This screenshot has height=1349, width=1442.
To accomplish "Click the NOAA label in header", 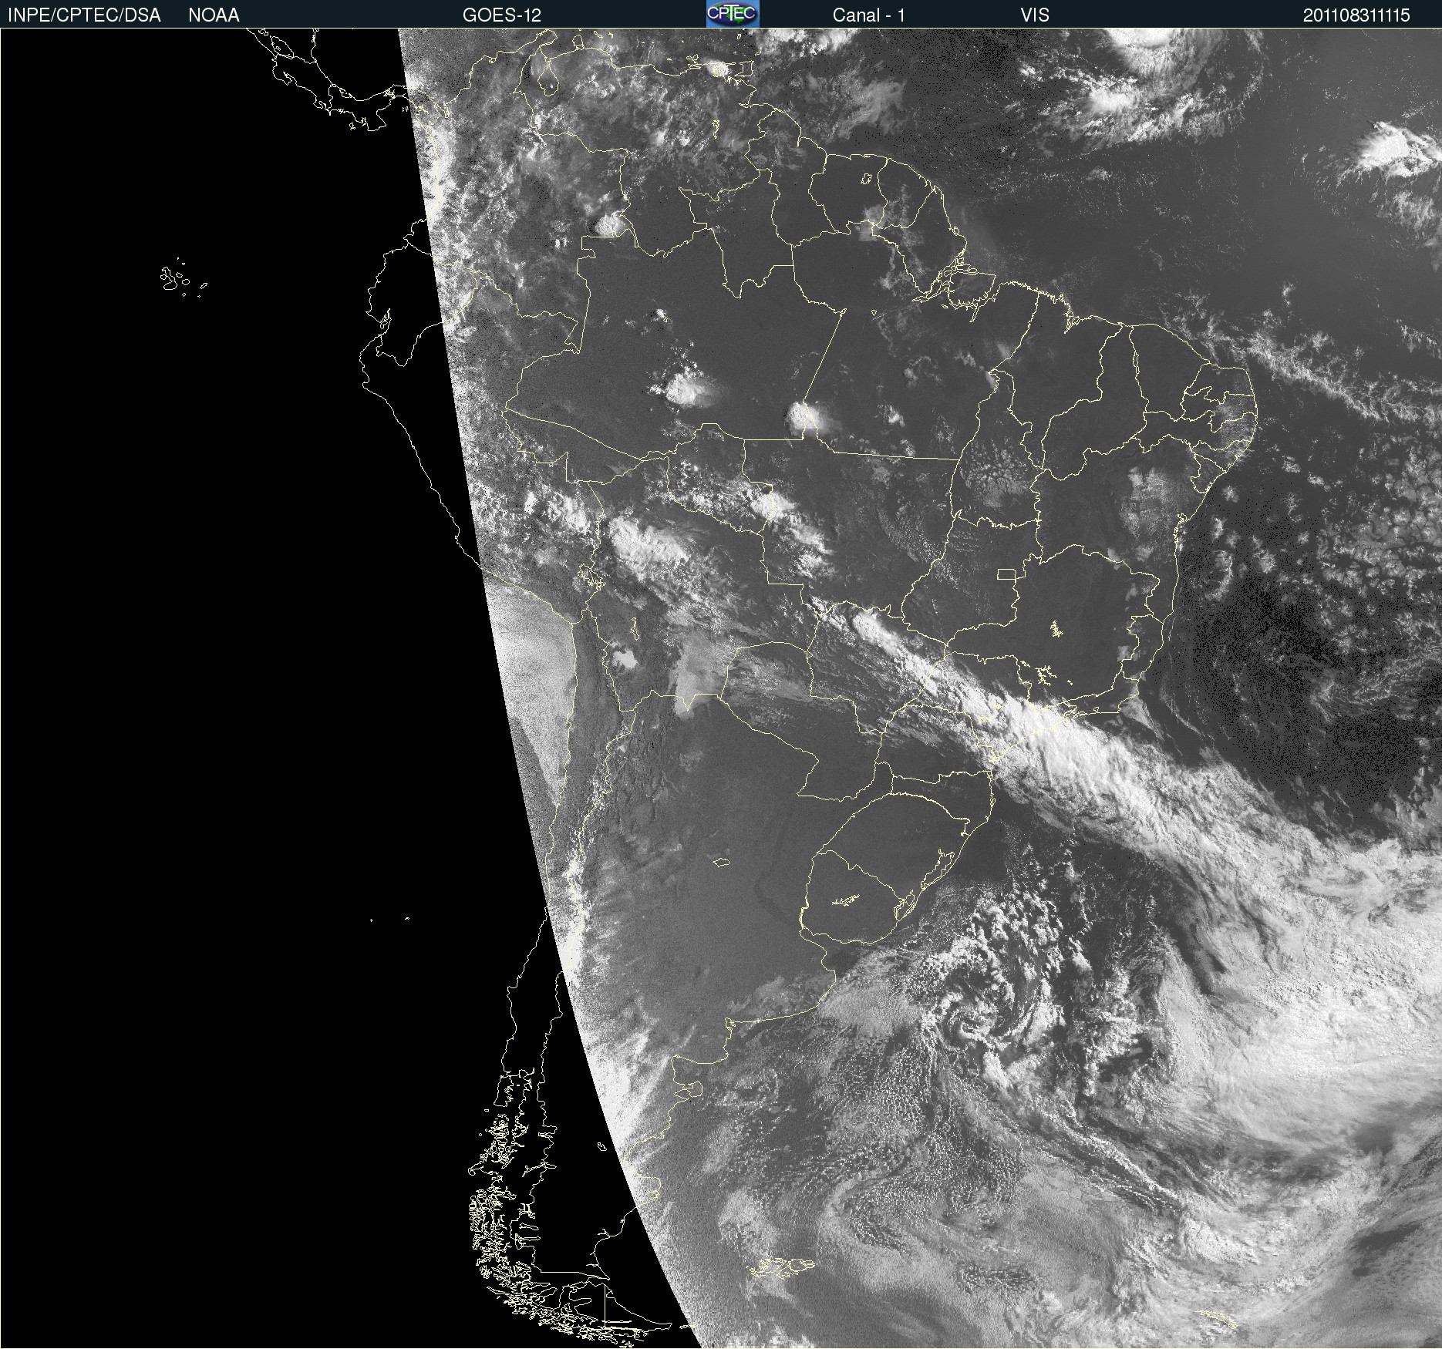I will (x=214, y=15).
